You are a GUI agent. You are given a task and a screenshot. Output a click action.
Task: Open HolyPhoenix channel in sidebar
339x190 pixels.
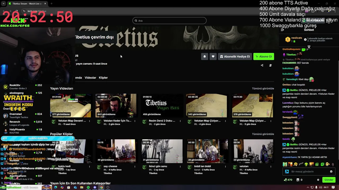(22, 131)
